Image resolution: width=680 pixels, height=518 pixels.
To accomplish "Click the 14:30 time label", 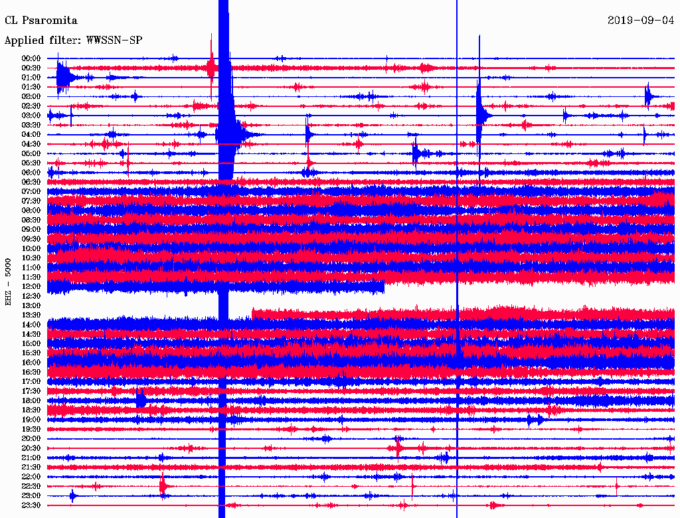I will (31, 335).
